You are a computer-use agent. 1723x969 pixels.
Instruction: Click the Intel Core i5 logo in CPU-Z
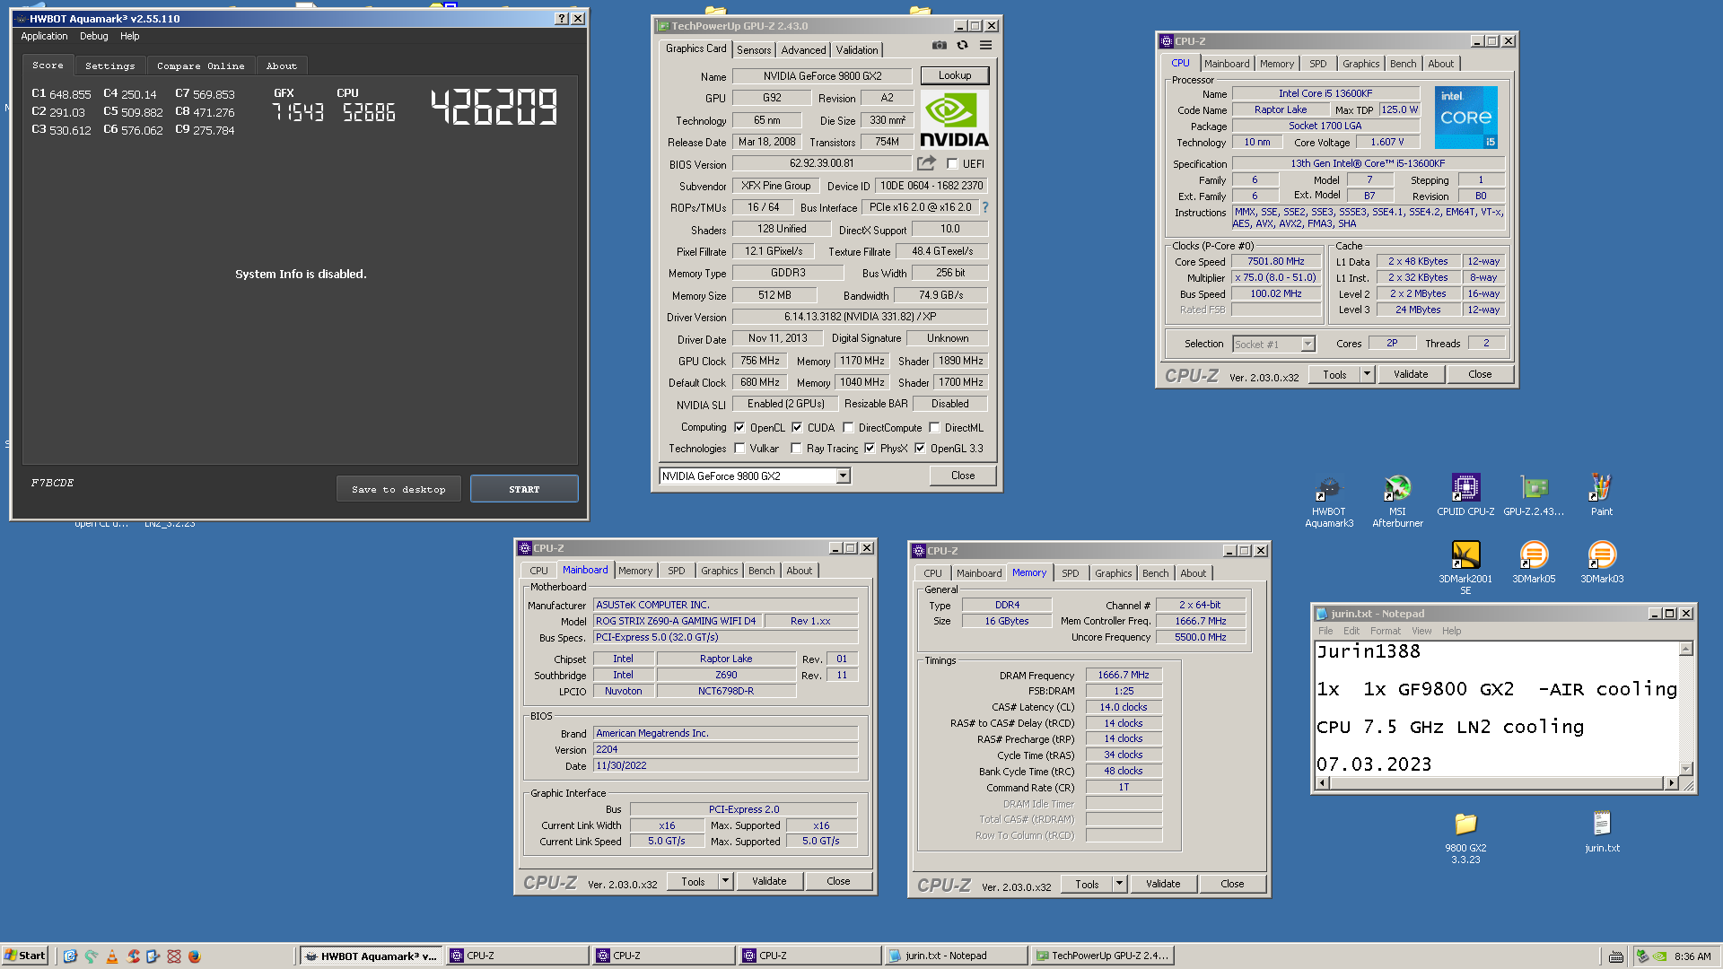pyautogui.click(x=1465, y=118)
